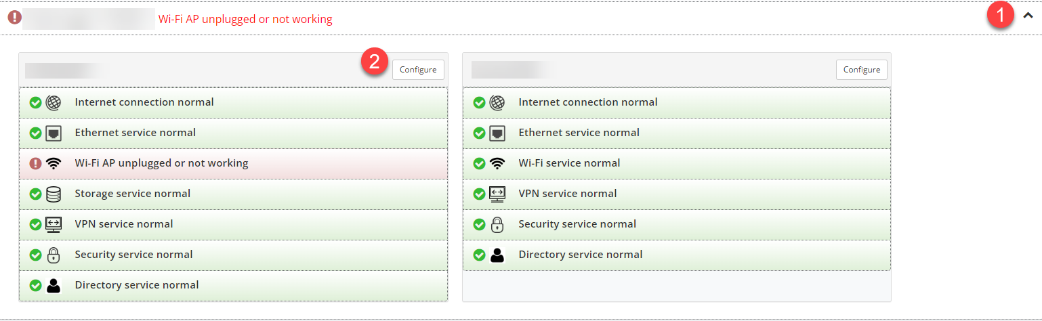
Task: Click the padlock icon in the right panel
Action: [497, 225]
